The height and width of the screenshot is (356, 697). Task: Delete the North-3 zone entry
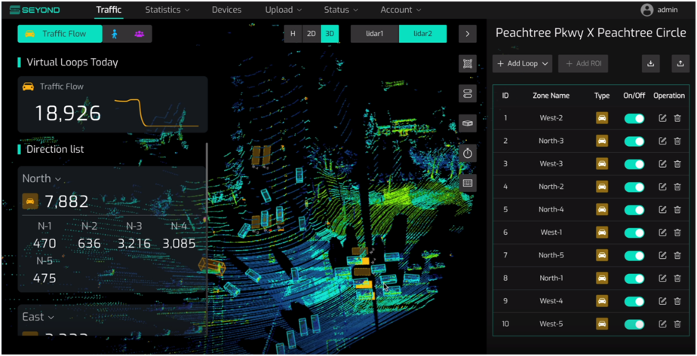tap(677, 141)
